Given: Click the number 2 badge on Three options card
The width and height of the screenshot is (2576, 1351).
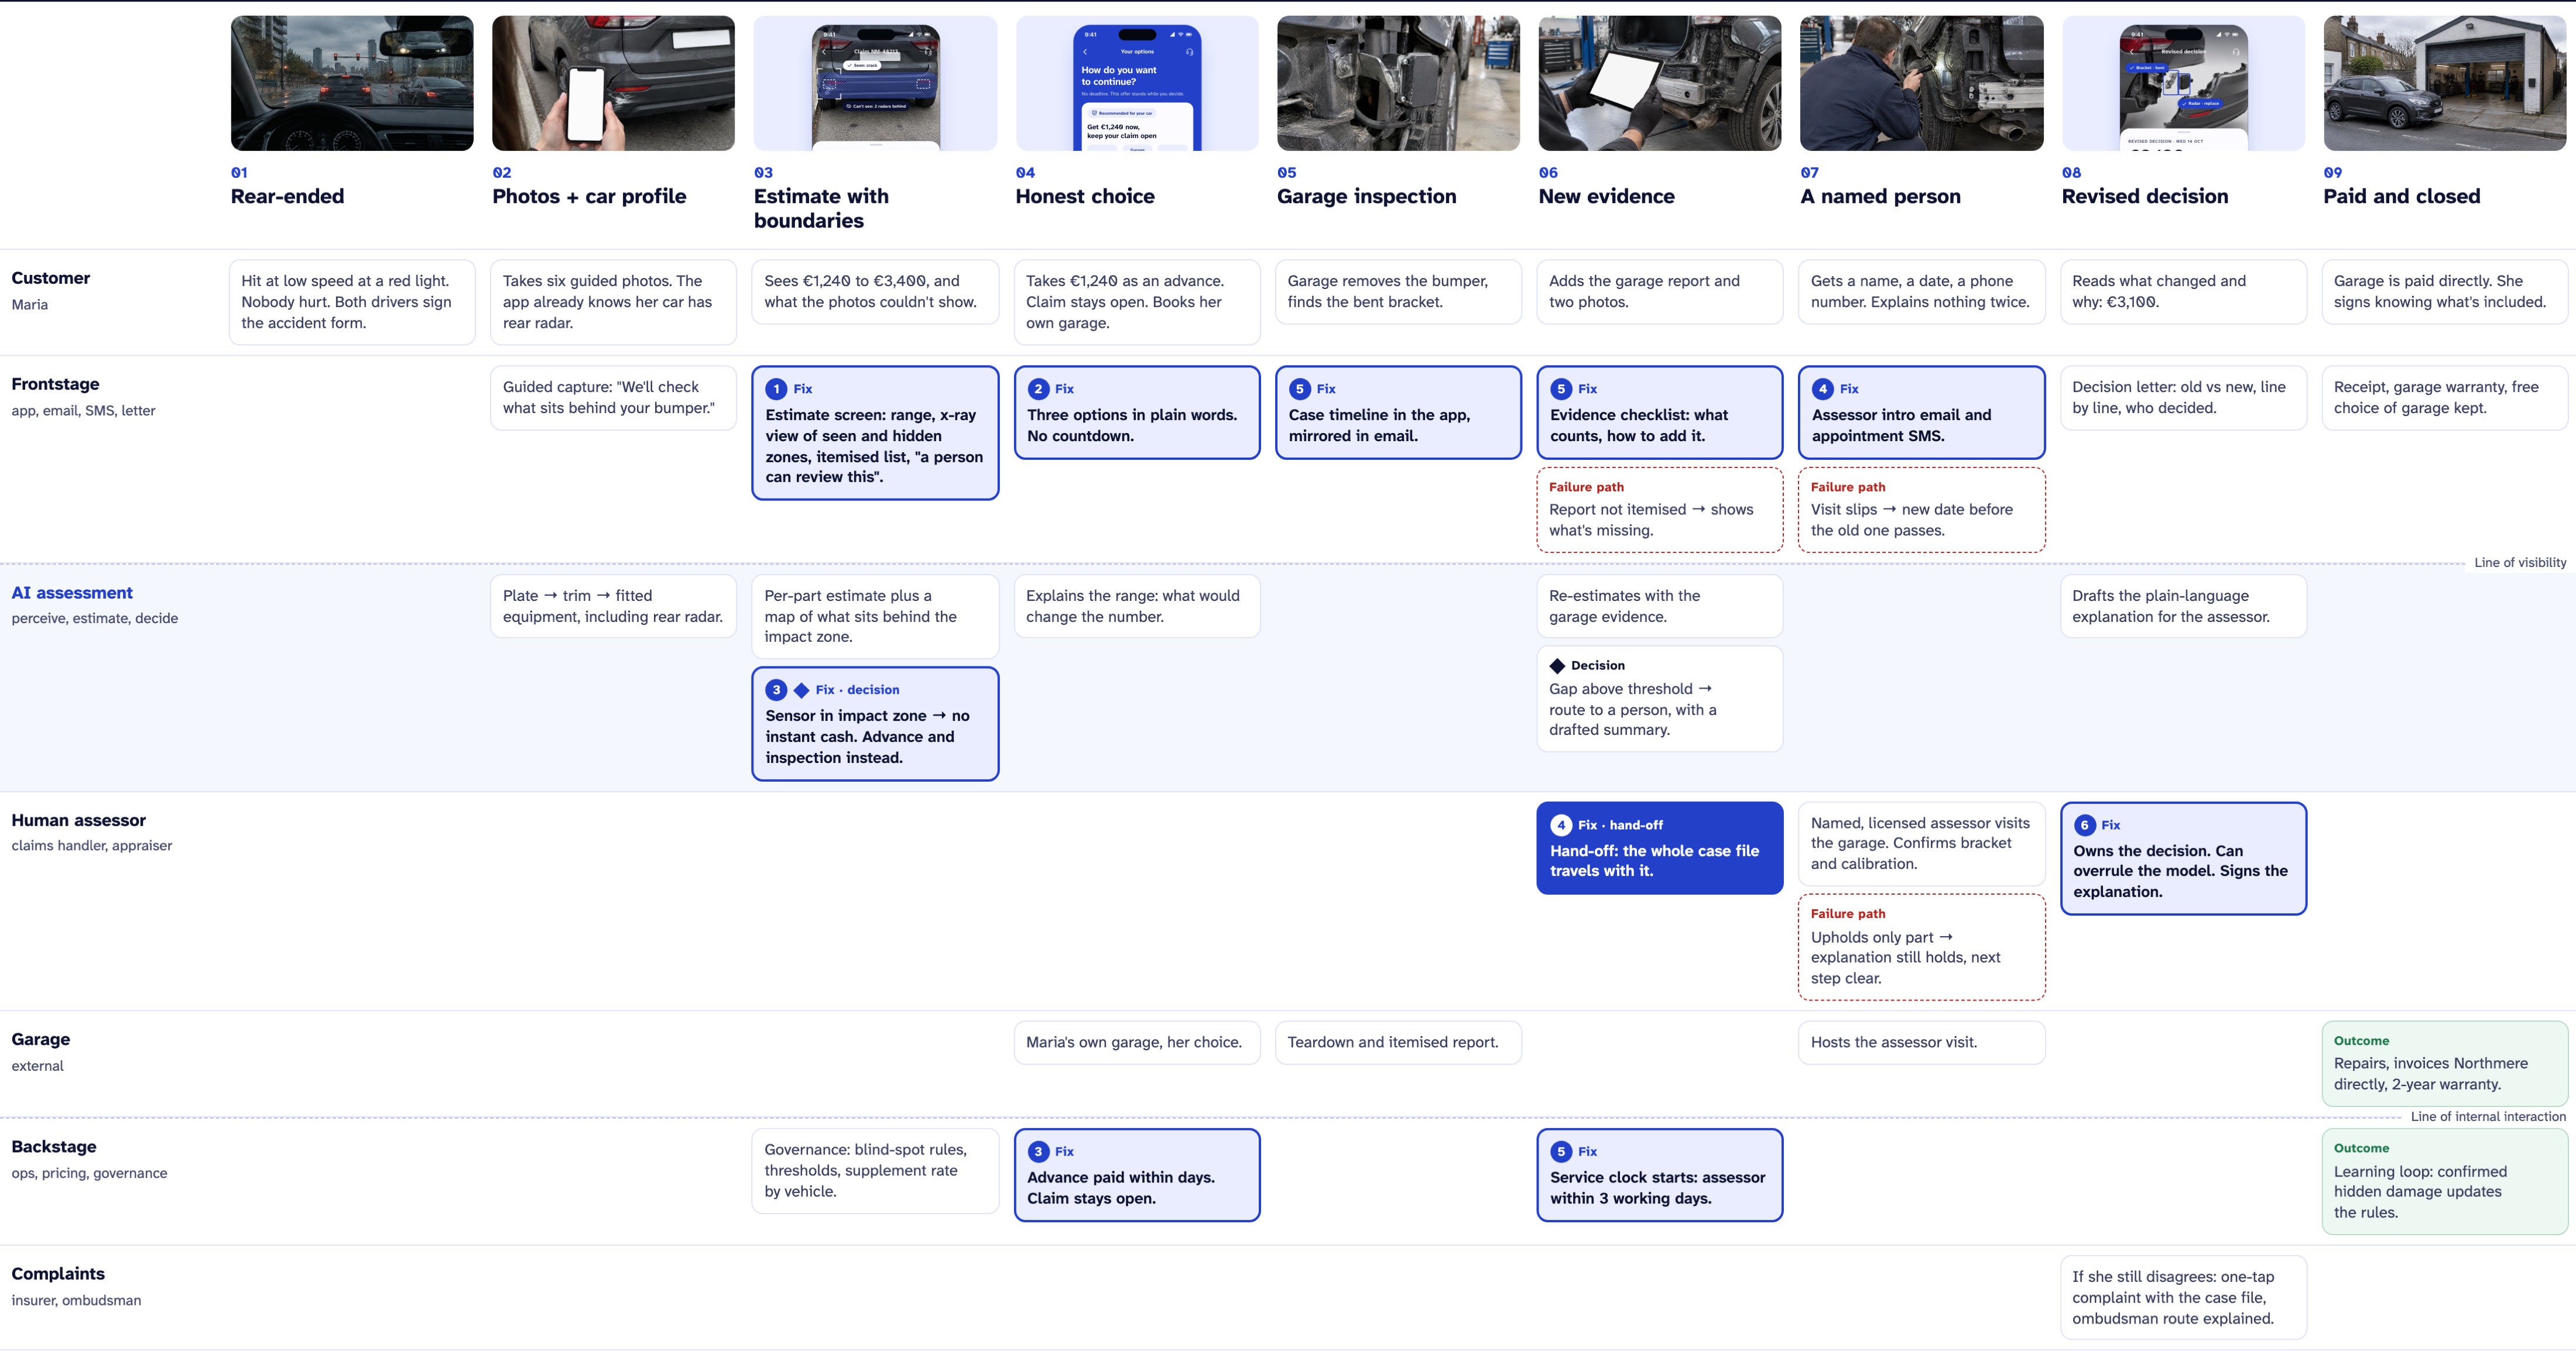Looking at the screenshot, I should (1038, 389).
